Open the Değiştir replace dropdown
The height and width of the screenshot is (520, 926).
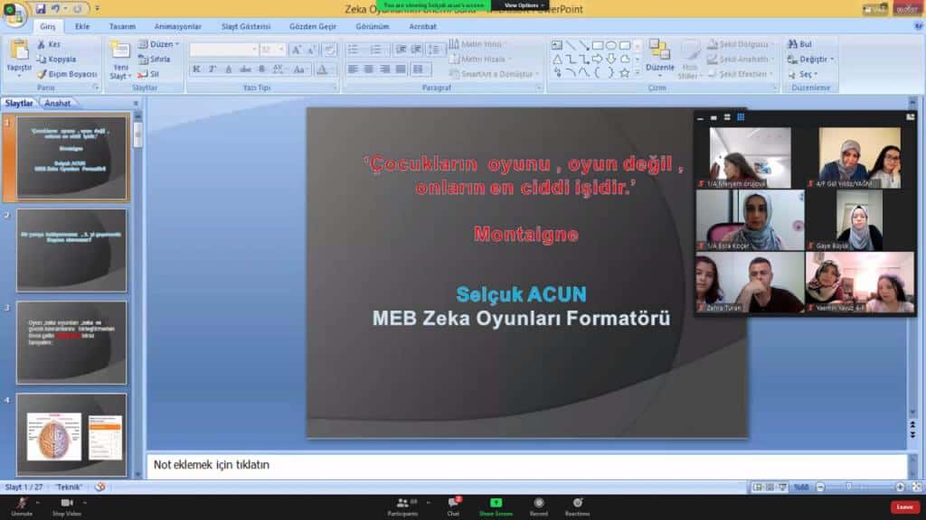(811, 59)
